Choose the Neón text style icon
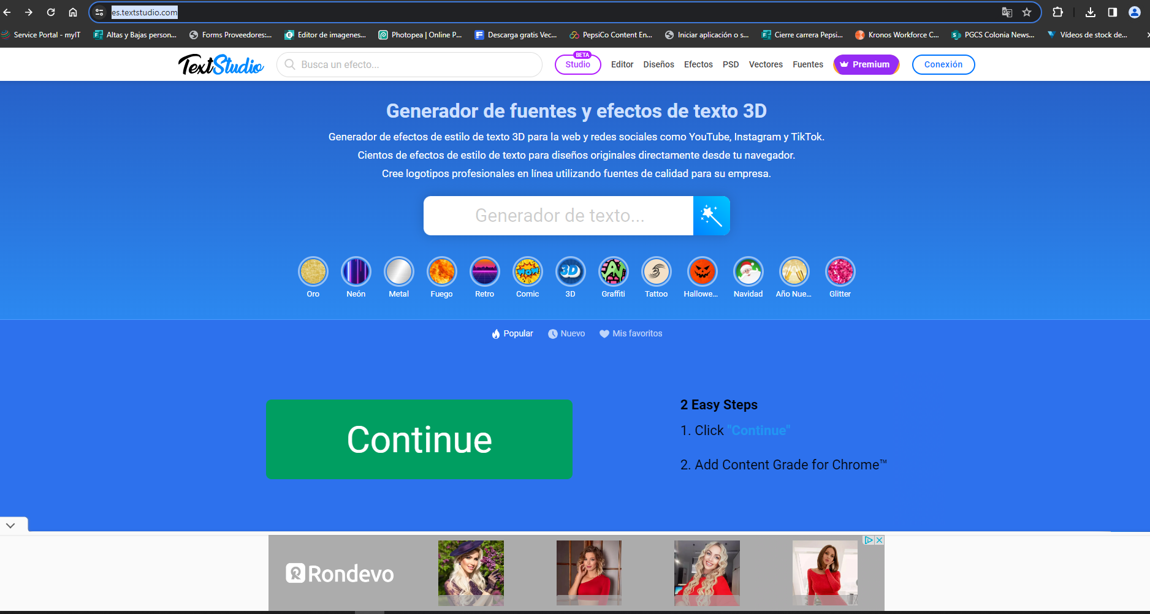1150x614 pixels. (x=356, y=271)
